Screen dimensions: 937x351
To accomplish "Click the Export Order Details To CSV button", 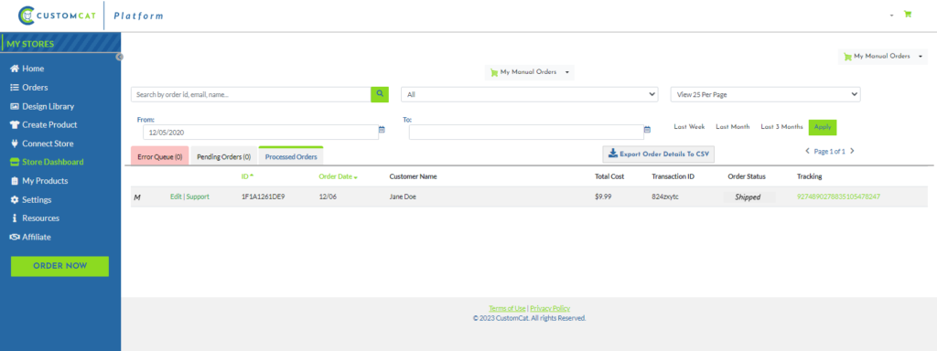I will coord(658,154).
